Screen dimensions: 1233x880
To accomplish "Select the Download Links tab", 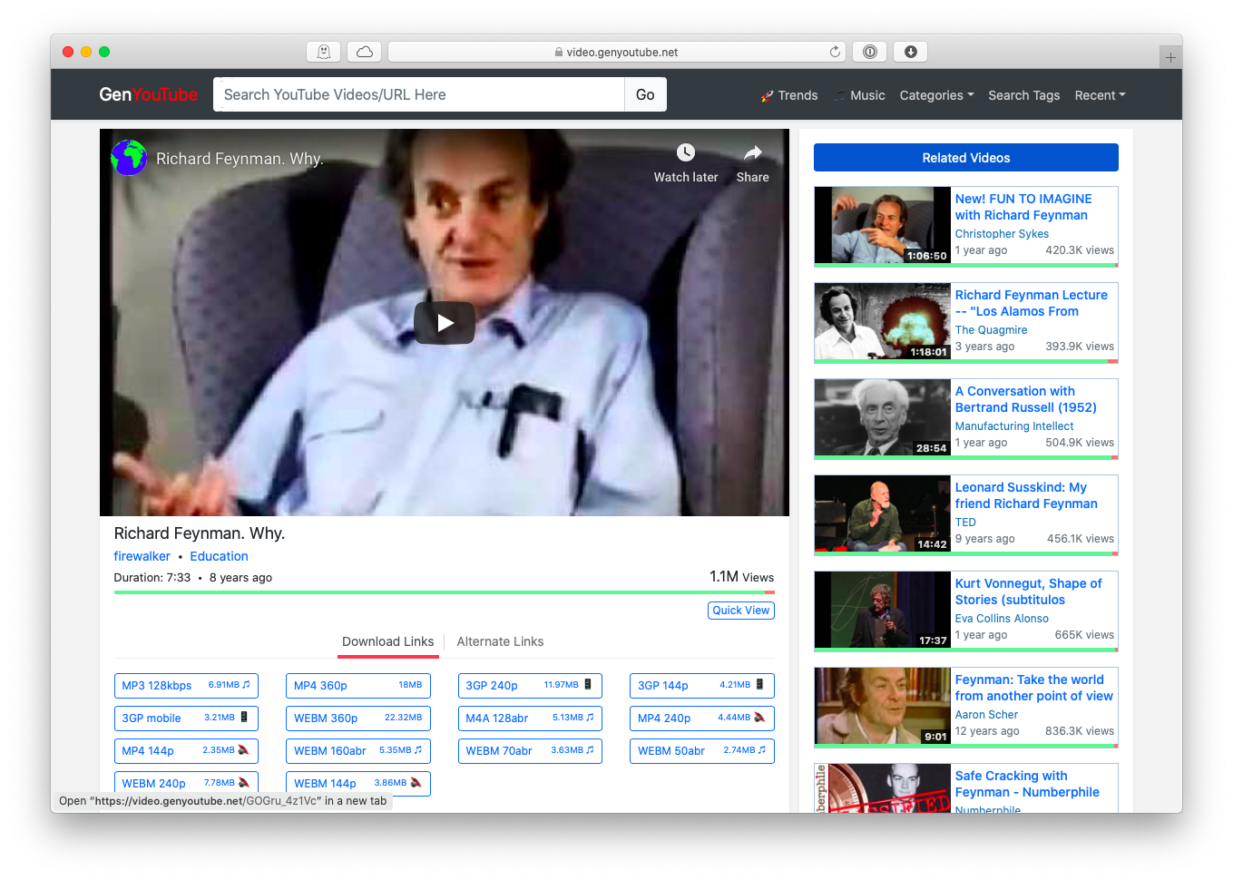I will click(x=387, y=641).
